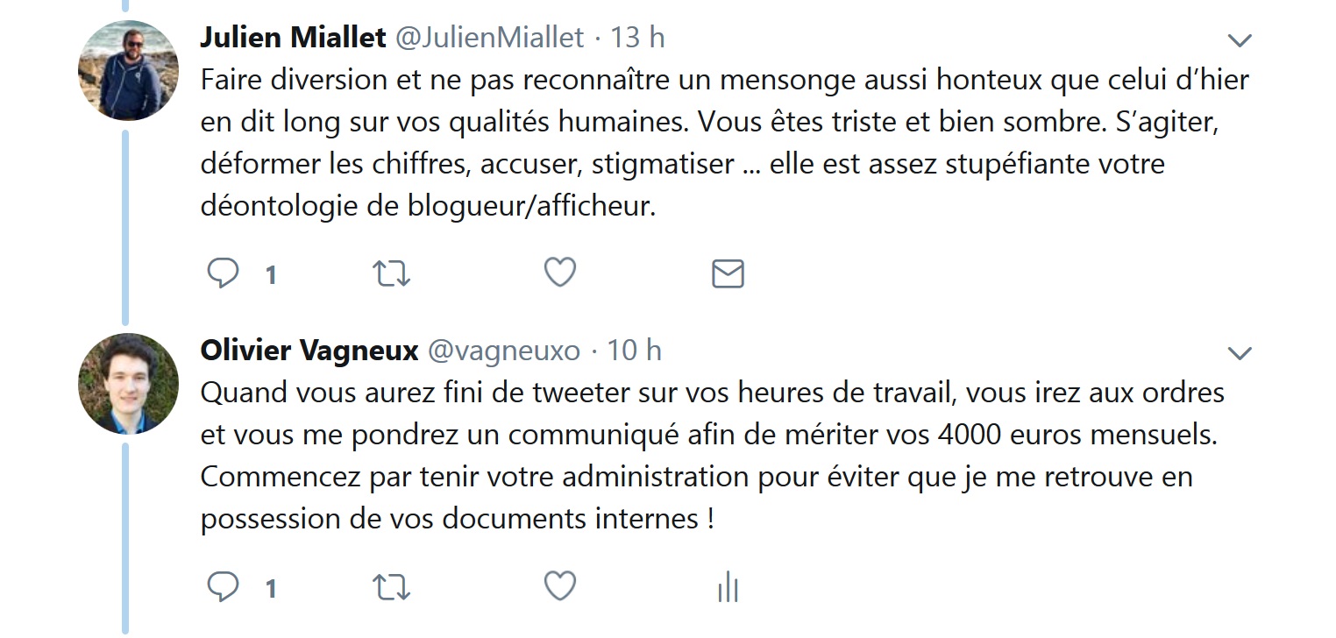The height and width of the screenshot is (638, 1336).
Task: Send Julien Miallet's tweet by direct message
Action: click(728, 273)
